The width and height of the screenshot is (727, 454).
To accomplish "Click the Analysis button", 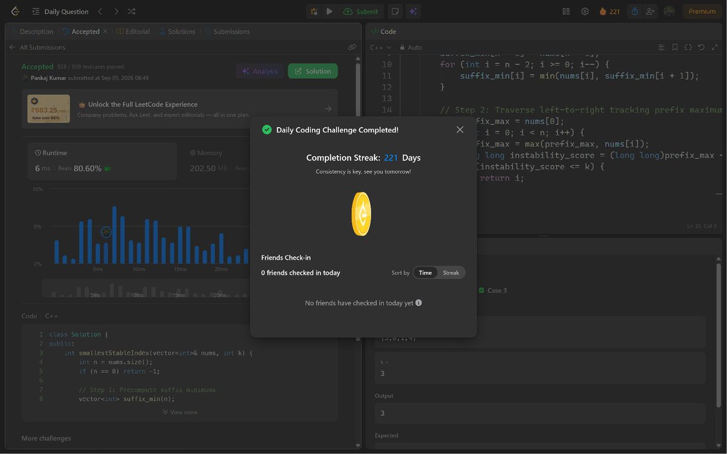I will click(259, 71).
